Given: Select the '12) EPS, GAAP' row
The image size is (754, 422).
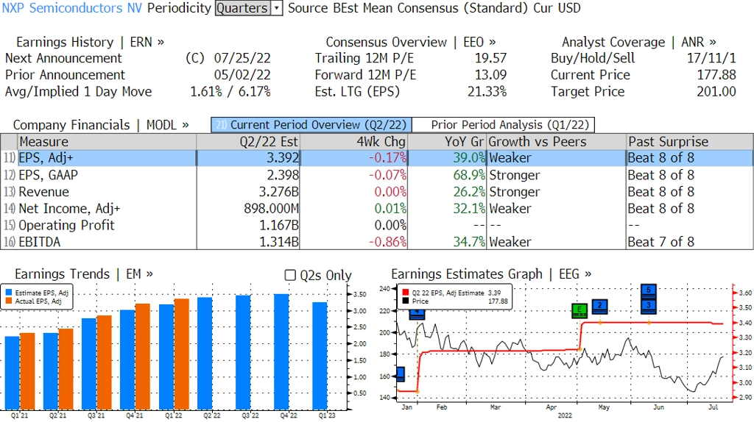Looking at the screenshot, I should pos(377,175).
